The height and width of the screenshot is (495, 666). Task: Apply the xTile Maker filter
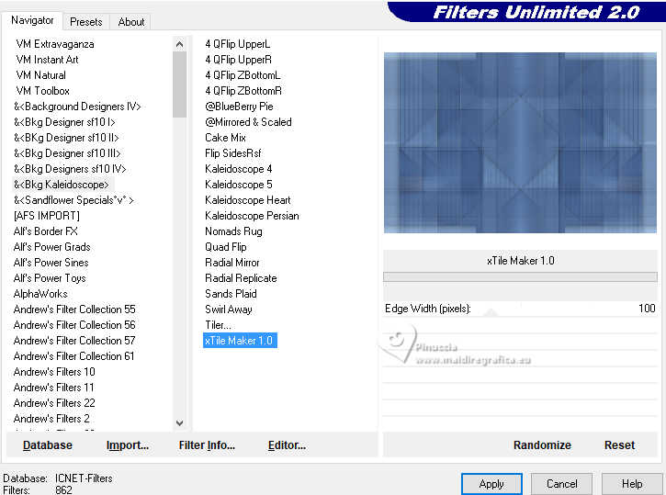coord(491,484)
